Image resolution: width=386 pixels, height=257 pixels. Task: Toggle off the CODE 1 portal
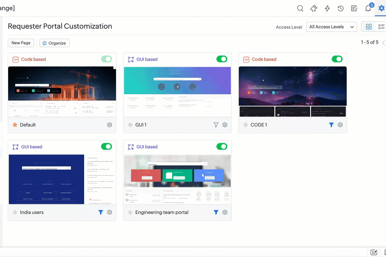[337, 59]
